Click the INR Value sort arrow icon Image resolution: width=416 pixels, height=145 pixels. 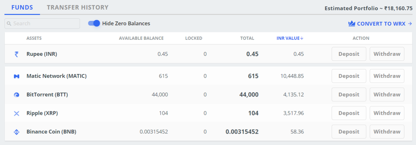(302, 38)
